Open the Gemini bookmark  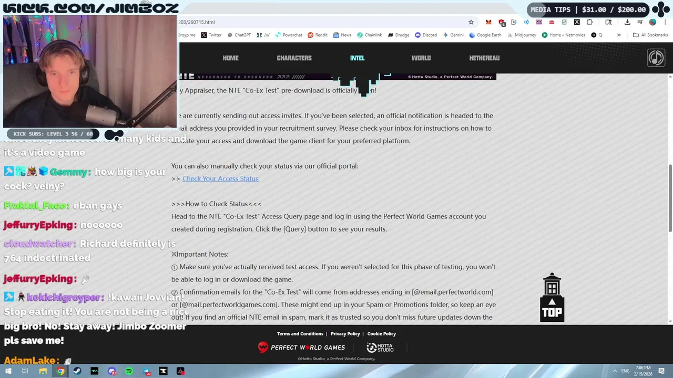pyautogui.click(x=453, y=35)
